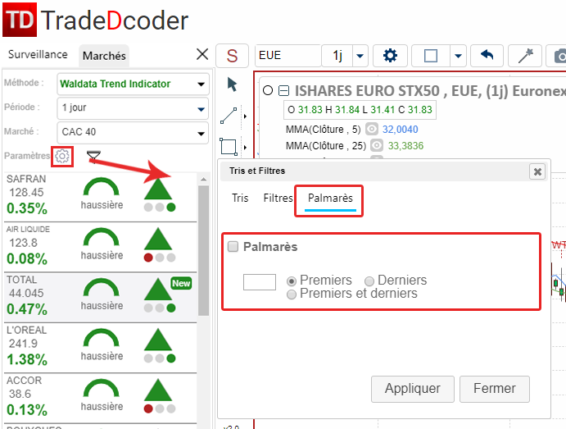Viewport: 566px width, 429px height.
Task: Click SAFRAN 0.35% change value
Action: tap(27, 208)
